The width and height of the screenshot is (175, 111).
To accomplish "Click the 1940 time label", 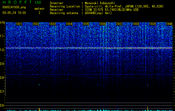I will pos(169,24).
